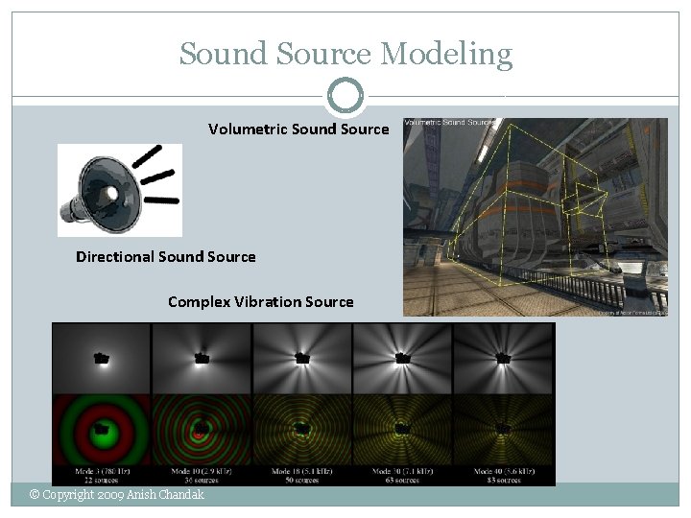This screenshot has height=518, width=691.
Task: Select the Directional Sound Source caption
Action: click(166, 257)
